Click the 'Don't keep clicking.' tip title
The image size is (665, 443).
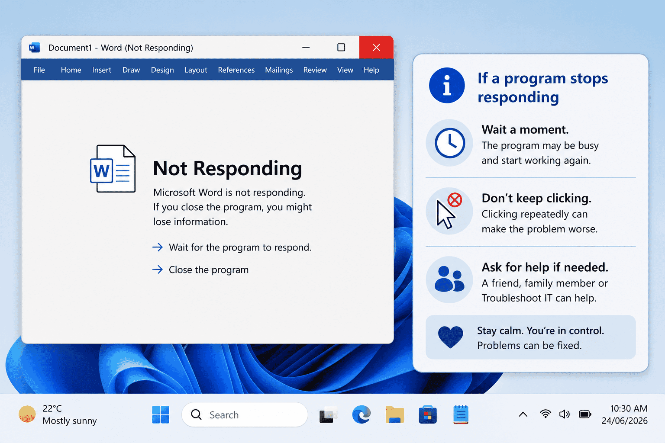[536, 198]
